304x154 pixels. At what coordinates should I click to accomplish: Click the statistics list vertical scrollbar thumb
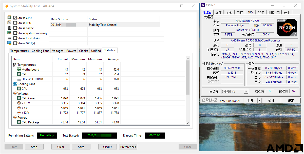click(x=188, y=78)
